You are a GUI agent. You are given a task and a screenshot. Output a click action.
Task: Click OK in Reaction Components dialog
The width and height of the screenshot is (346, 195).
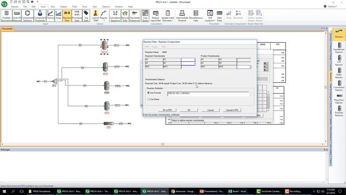click(189, 110)
